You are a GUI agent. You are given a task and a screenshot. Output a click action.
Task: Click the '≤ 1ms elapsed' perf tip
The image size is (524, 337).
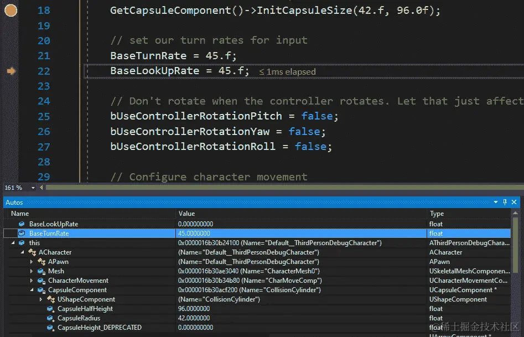click(287, 71)
